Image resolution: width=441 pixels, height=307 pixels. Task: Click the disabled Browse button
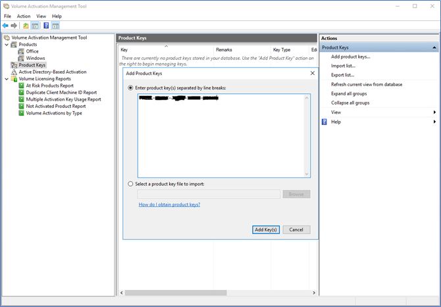[296, 194]
